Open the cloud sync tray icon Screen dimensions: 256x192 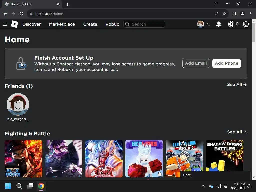coord(211,186)
